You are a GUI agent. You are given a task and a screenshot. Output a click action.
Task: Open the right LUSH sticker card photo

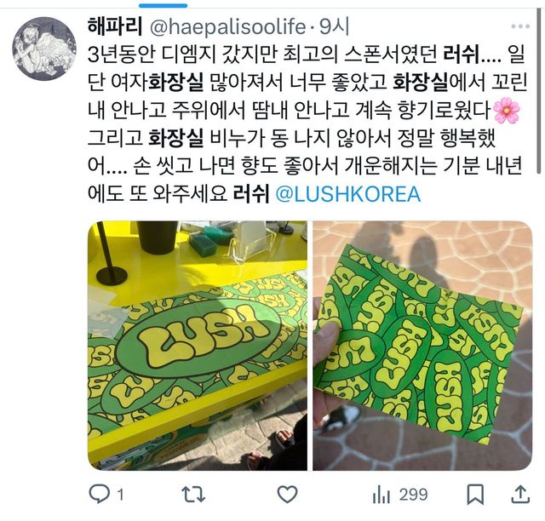pos(422,346)
